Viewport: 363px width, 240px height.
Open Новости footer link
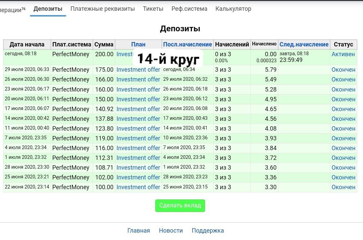171,231
